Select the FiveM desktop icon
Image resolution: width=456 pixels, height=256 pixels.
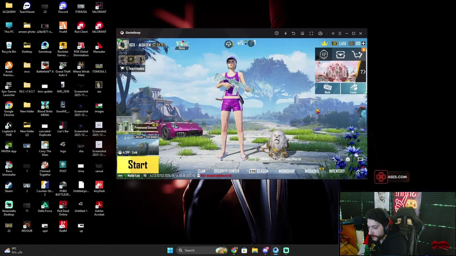63,28
